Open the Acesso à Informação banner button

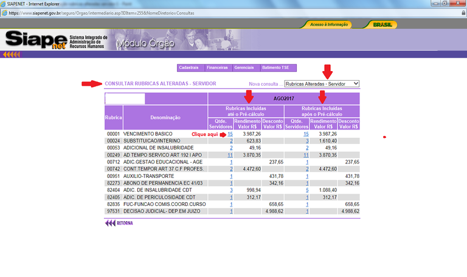(x=328, y=25)
